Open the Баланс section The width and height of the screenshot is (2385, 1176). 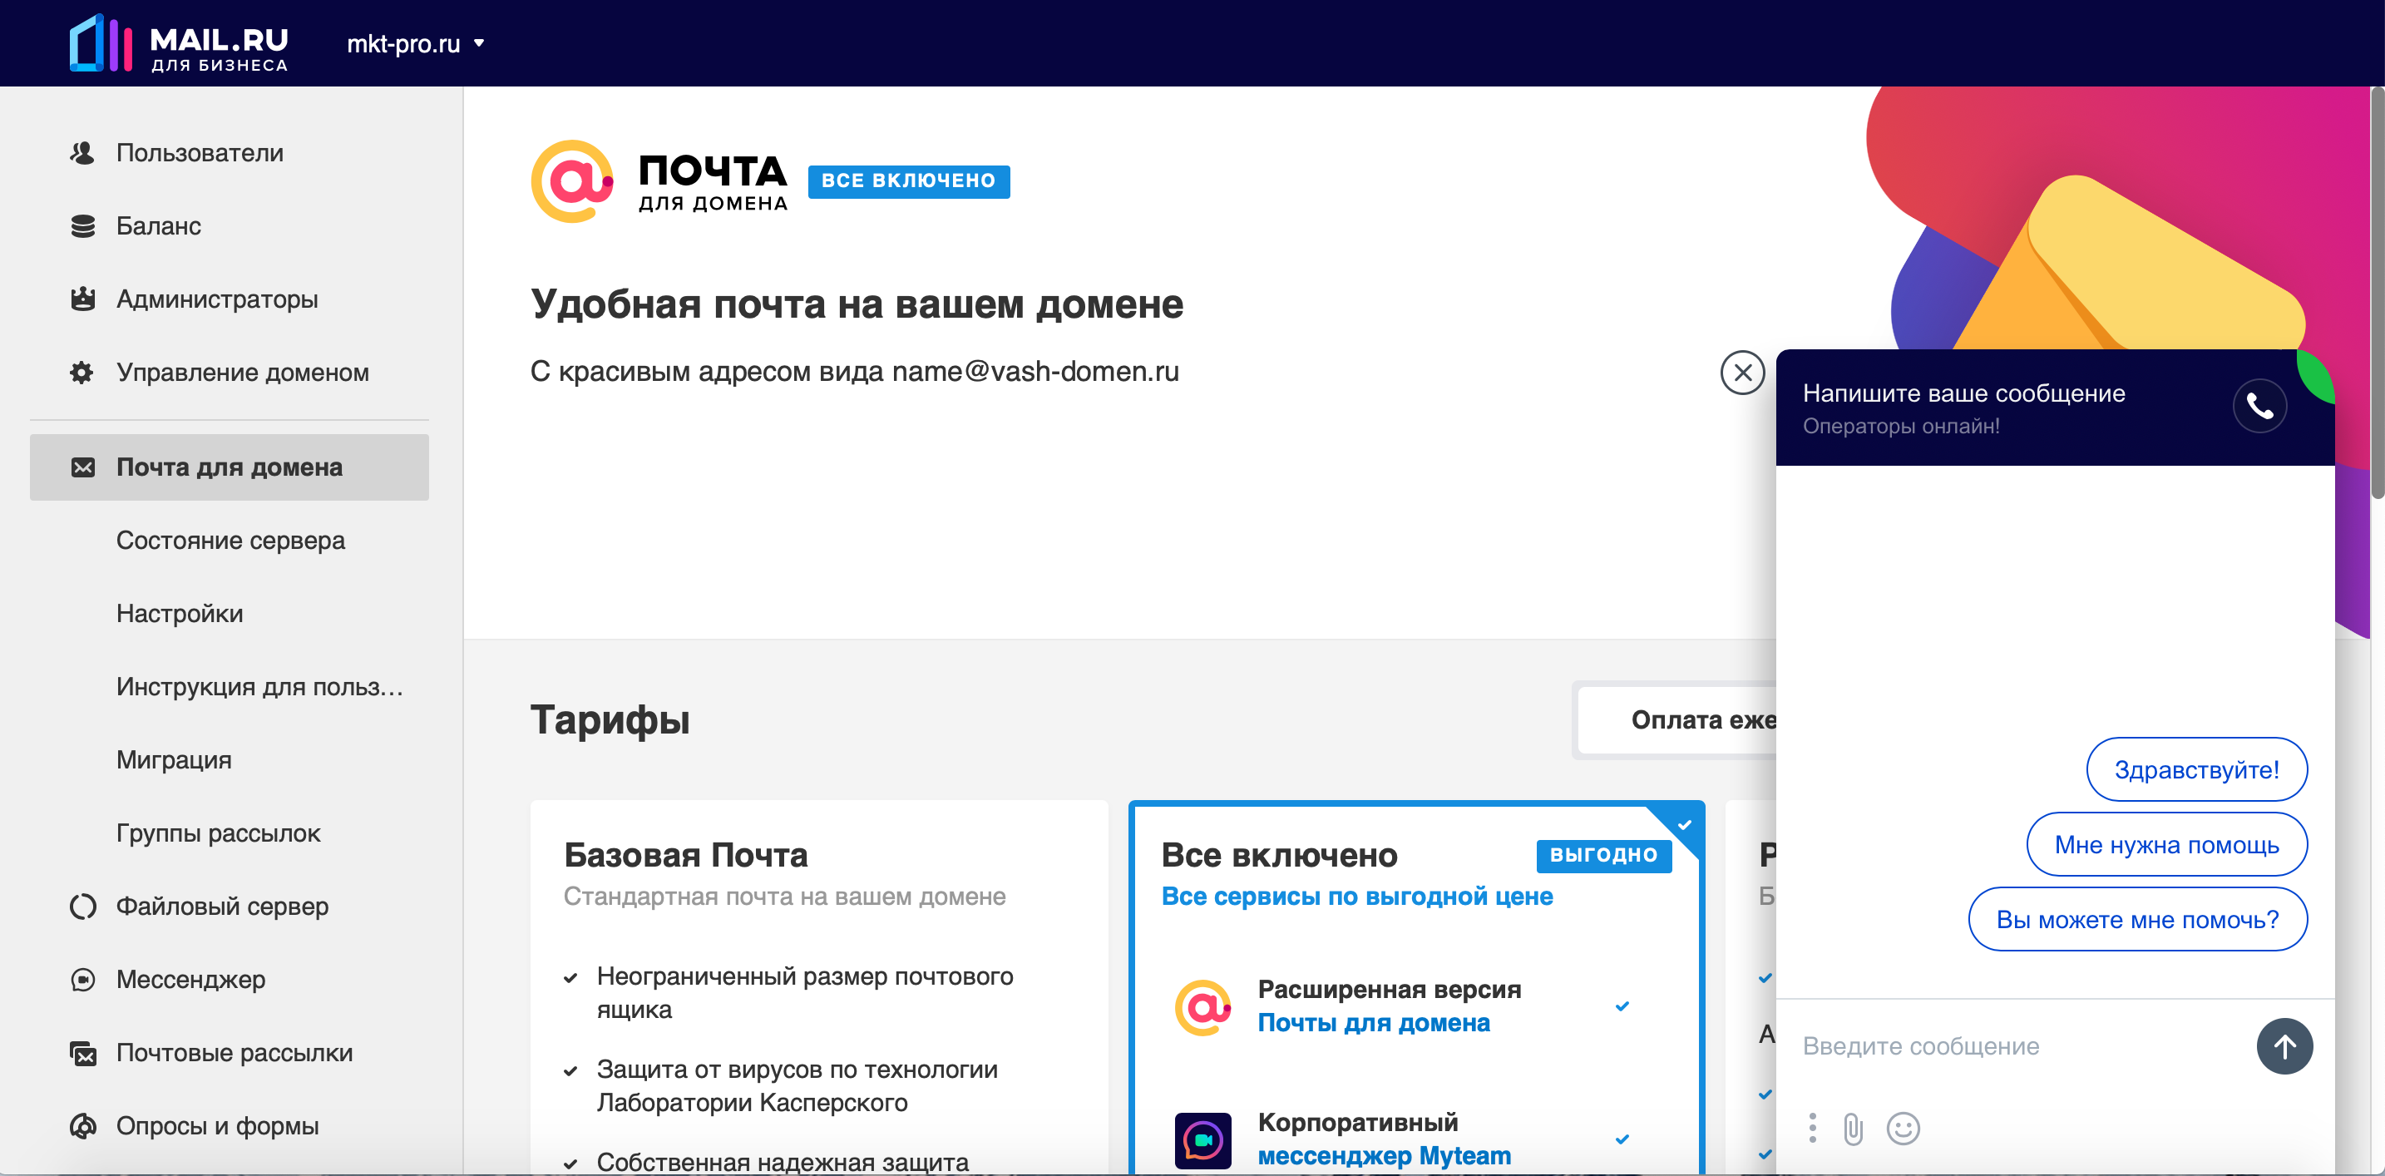pyautogui.click(x=158, y=226)
